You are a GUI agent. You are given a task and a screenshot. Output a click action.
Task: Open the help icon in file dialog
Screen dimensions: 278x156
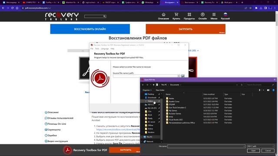[273, 90]
